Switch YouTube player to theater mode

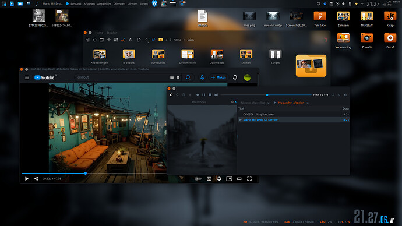point(239,179)
